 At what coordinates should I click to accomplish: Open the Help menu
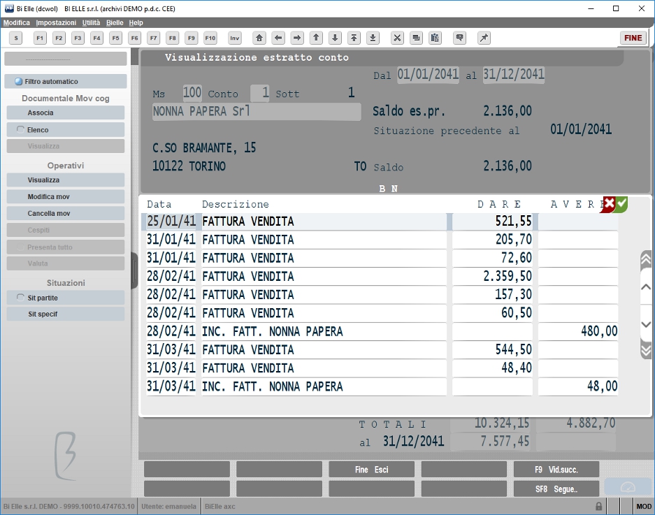(136, 22)
